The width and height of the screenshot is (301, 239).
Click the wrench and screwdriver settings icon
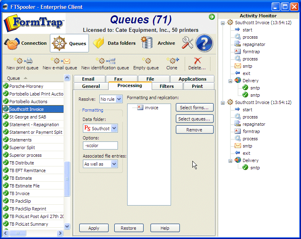188,43
